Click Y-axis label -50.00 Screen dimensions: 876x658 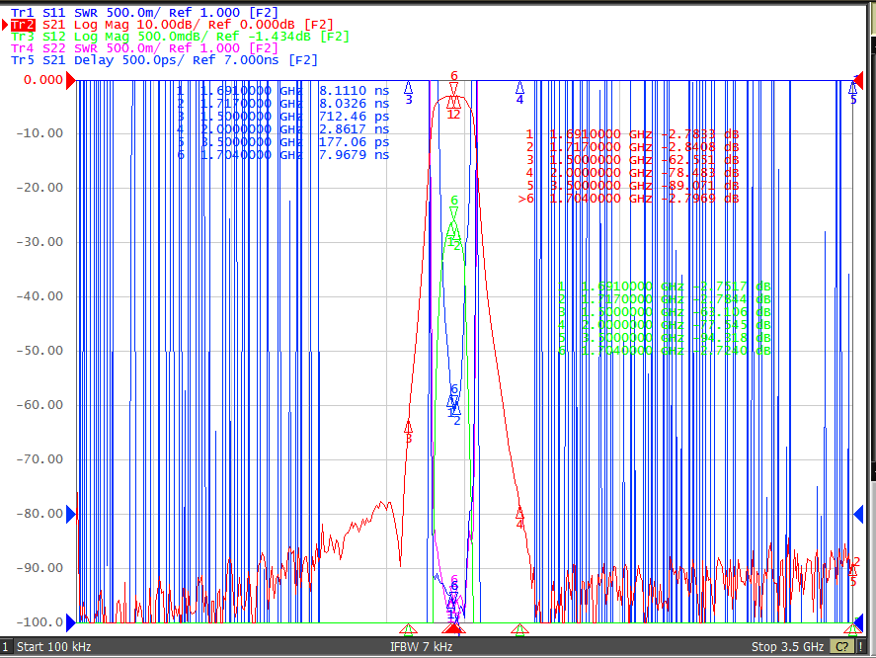40,351
